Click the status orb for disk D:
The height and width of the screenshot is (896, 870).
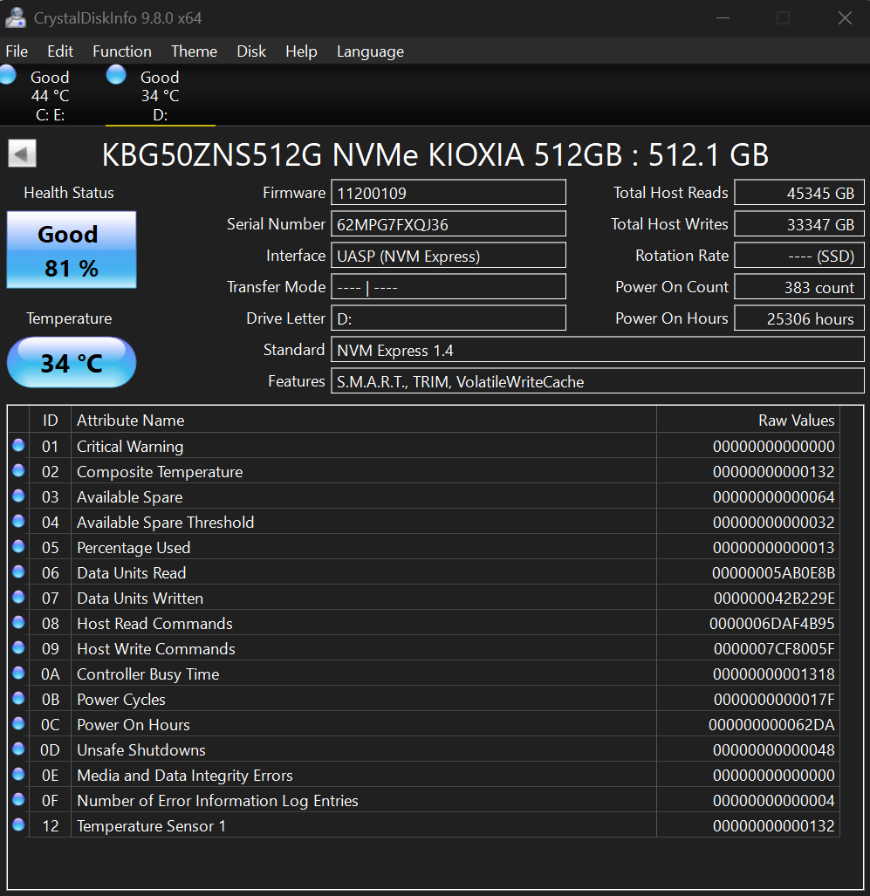116,75
